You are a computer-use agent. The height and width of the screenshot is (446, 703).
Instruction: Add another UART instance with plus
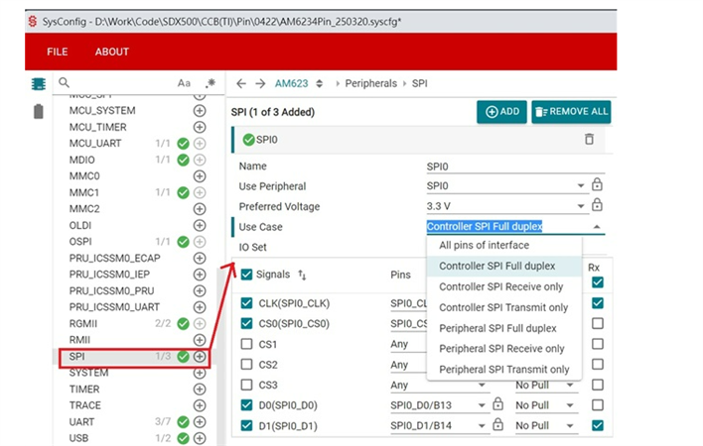(x=200, y=422)
